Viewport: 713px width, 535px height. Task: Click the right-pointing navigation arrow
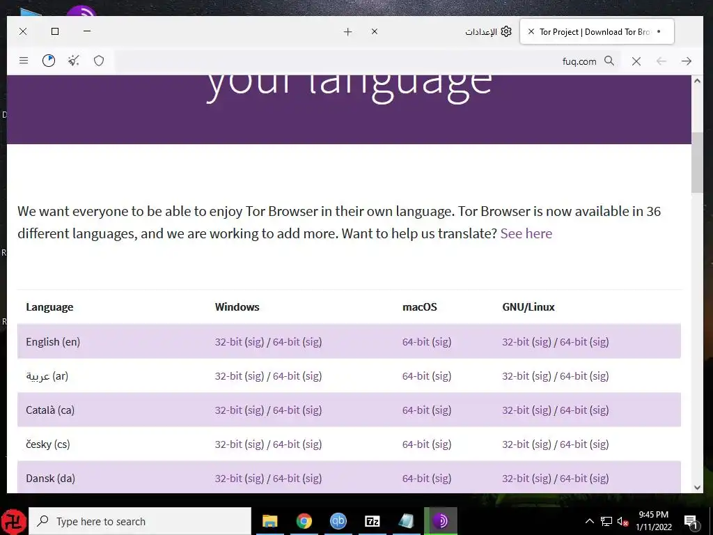click(x=687, y=61)
